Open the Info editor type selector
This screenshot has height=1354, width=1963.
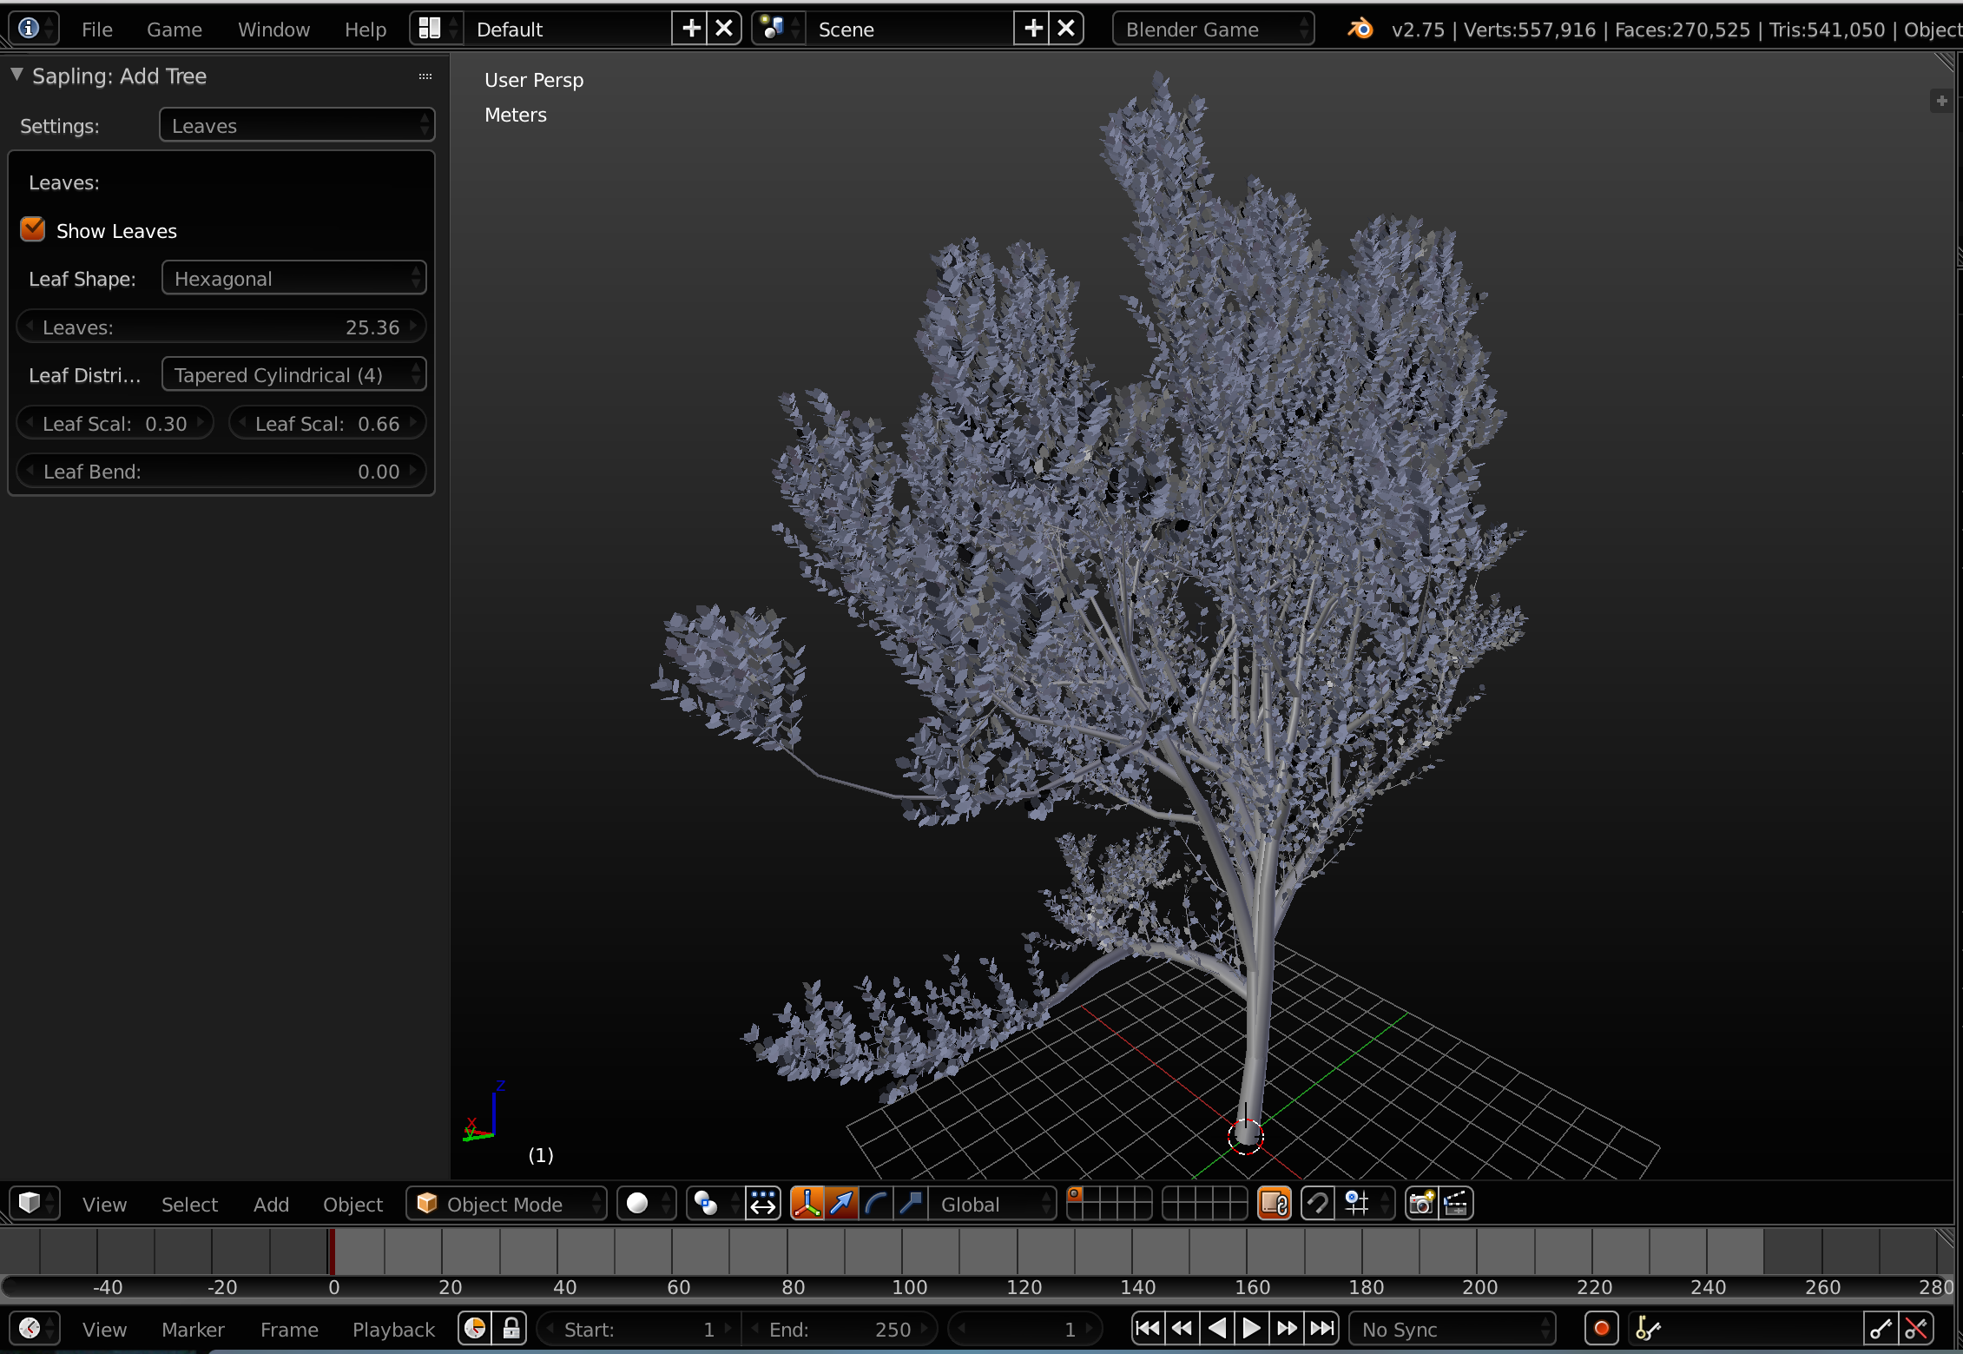[x=34, y=29]
